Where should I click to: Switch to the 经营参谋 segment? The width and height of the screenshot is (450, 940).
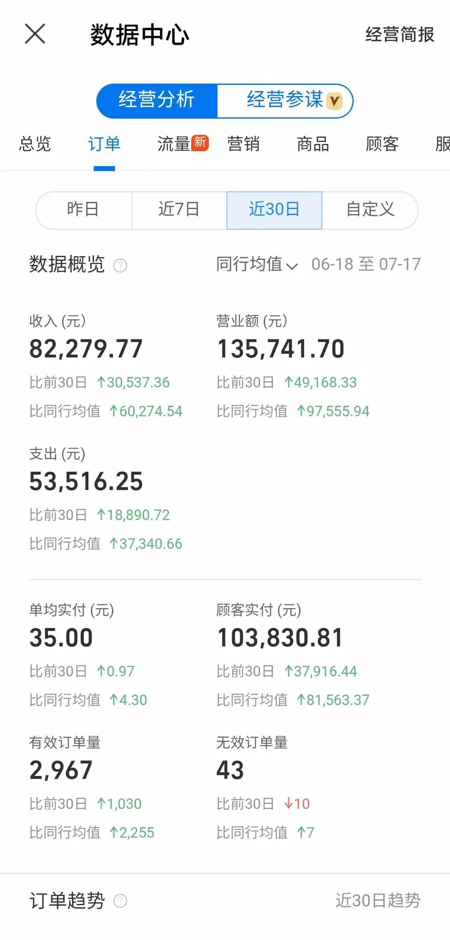[x=285, y=100]
